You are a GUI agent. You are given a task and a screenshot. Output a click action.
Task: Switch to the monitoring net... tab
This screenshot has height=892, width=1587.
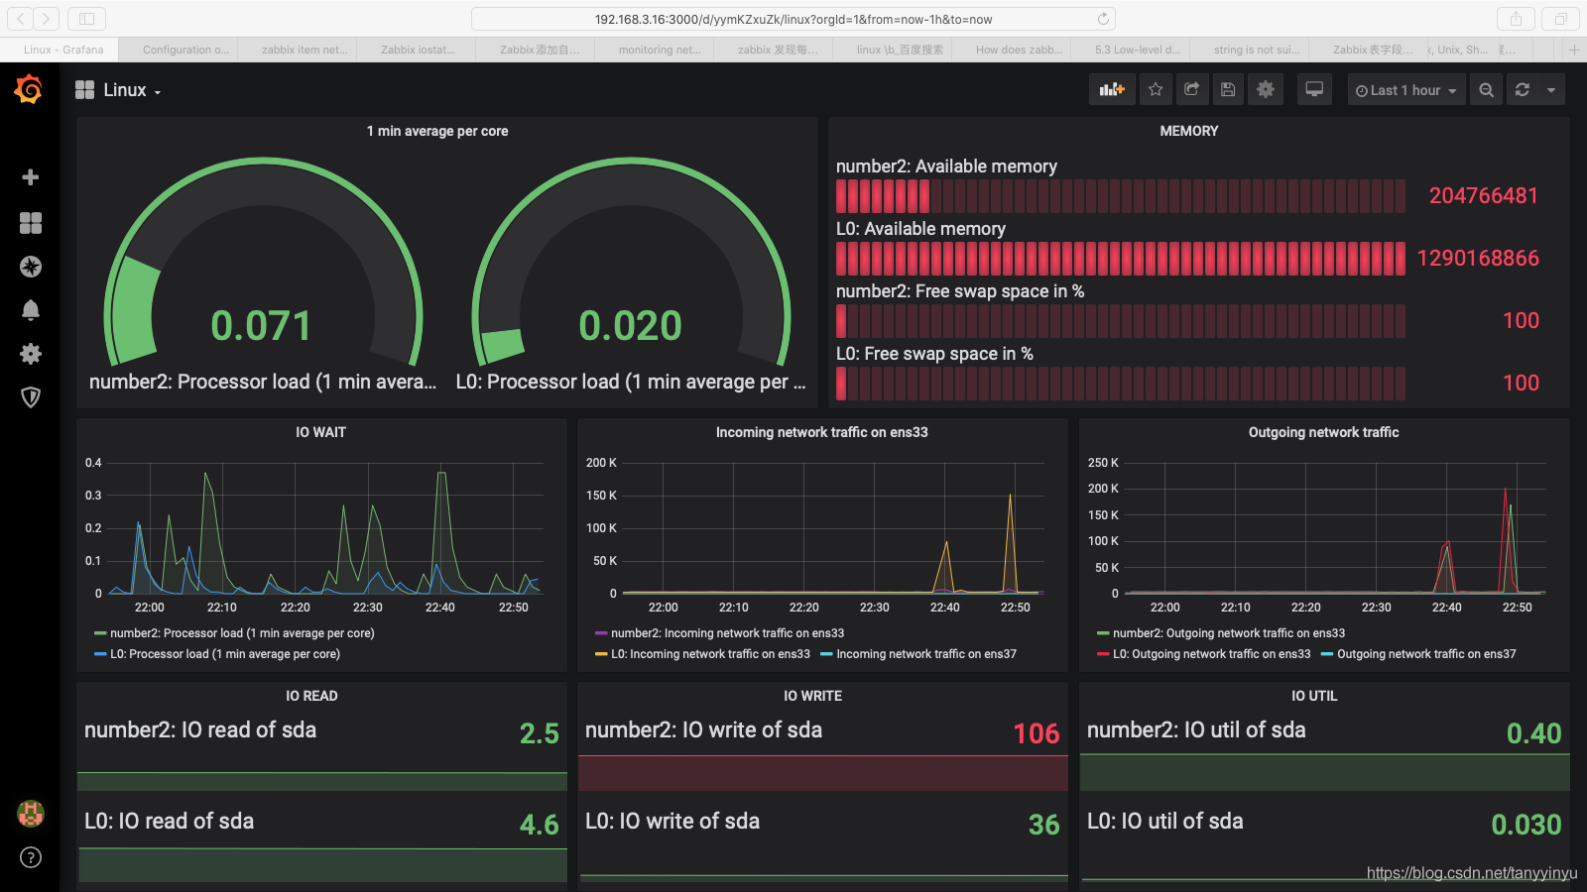655,50
